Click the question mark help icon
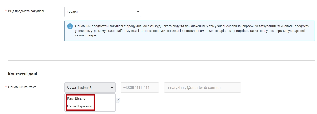 (x=118, y=100)
